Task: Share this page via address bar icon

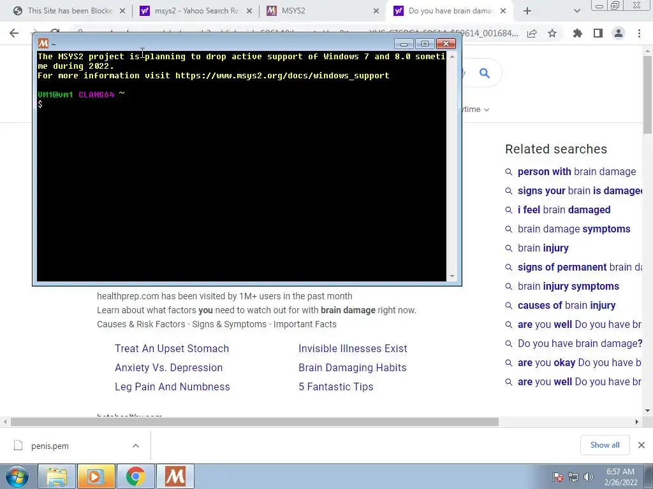Action: click(532, 33)
